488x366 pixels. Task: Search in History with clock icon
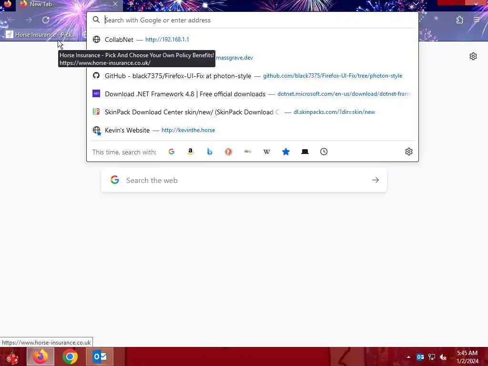[x=324, y=152]
